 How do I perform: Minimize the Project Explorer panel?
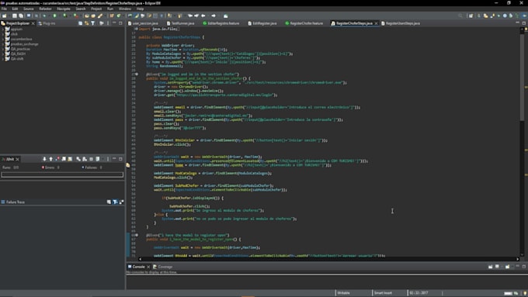coord(114,23)
